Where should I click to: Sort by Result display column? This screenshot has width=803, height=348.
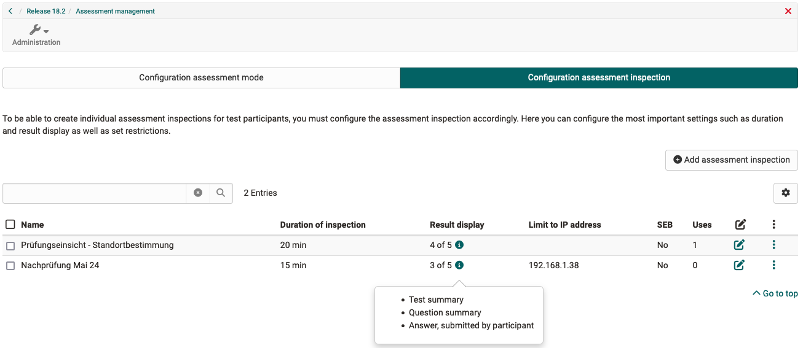click(x=457, y=225)
